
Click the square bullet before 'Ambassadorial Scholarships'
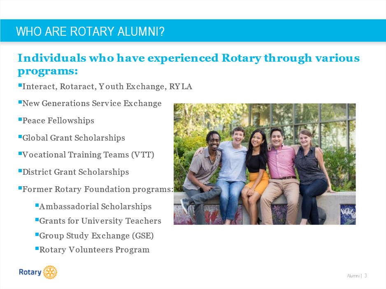point(37,205)
